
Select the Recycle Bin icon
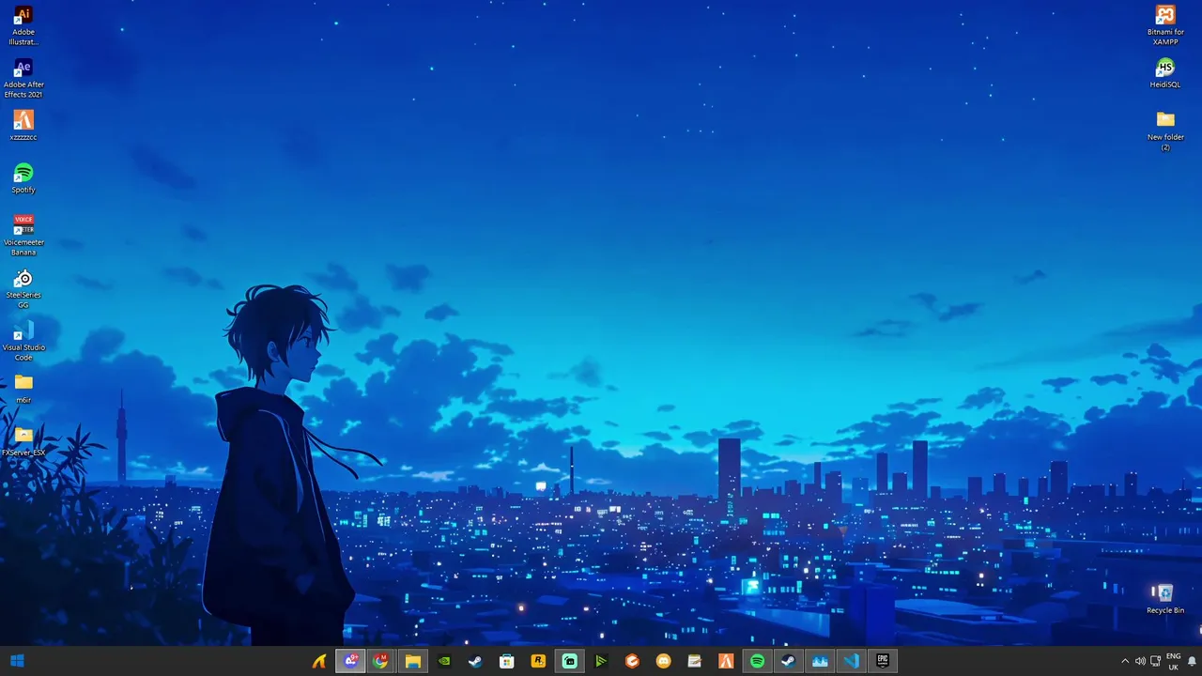coord(1165,599)
